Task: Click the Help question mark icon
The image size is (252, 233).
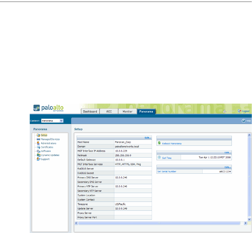Action: [x=243, y=121]
